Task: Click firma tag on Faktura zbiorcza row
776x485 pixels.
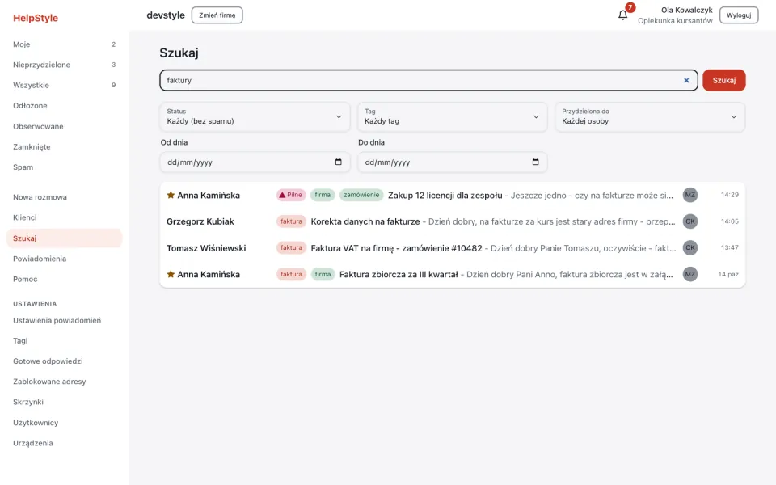Action: click(x=323, y=274)
